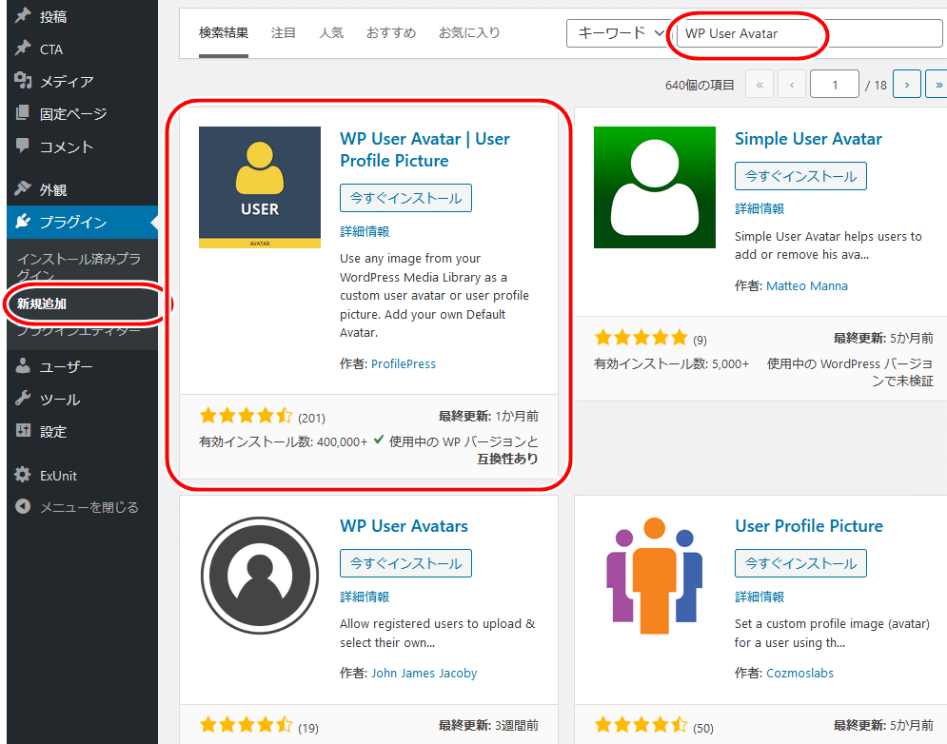Switch to the おすすめ tab
Image resolution: width=947 pixels, height=744 pixels.
click(391, 32)
